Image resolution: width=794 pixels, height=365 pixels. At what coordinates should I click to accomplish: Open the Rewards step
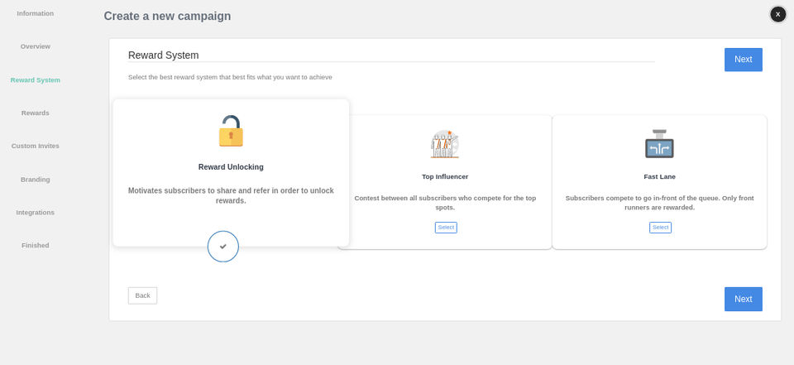click(36, 113)
